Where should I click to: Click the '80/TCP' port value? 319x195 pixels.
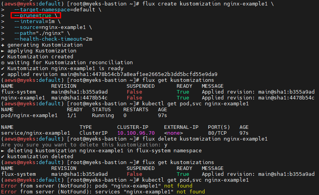pyautogui.click(x=217, y=133)
